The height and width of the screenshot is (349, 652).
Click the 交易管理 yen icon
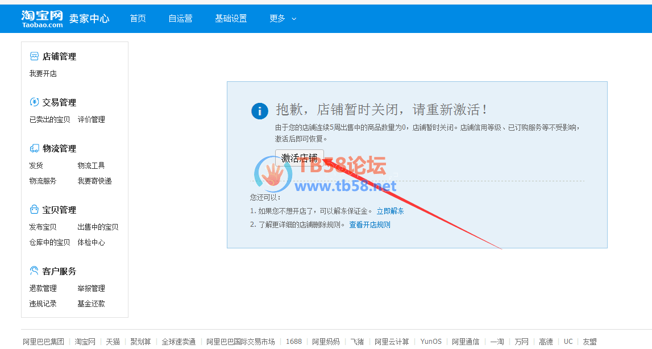tap(35, 102)
